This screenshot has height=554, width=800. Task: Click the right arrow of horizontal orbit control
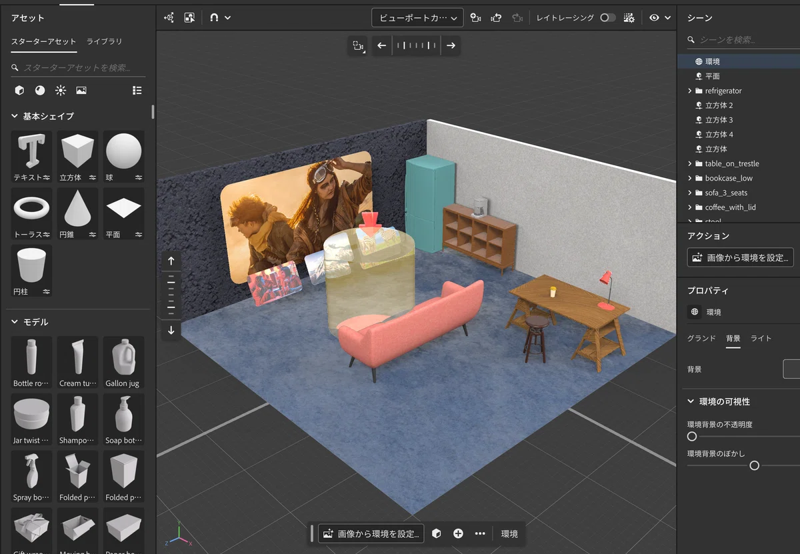tap(451, 45)
